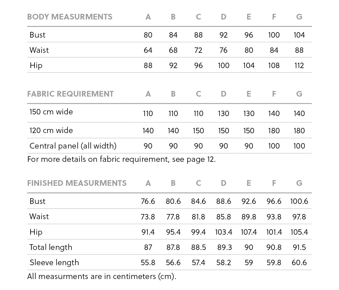The height and width of the screenshot is (290, 339).
Task: Click size A column header in Fabric Requirement
Action: point(148,94)
